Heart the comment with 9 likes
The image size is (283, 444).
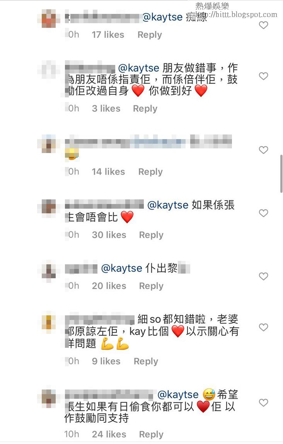263,327
